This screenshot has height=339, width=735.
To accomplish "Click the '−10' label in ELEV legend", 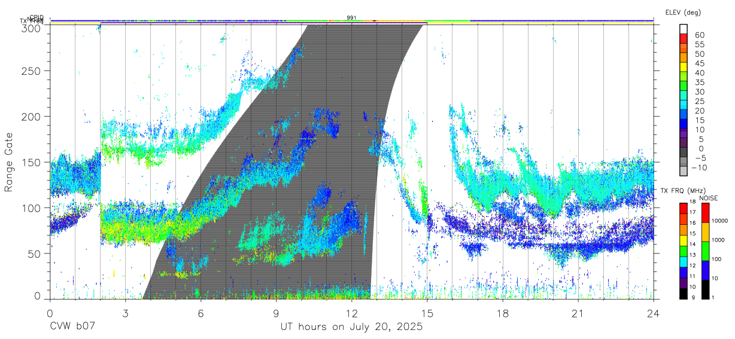I will [700, 167].
